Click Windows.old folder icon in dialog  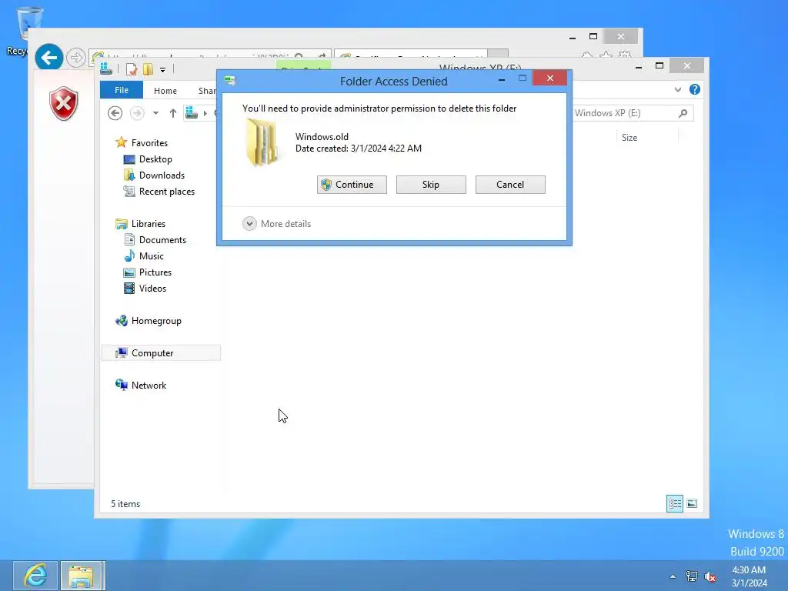[262, 142]
